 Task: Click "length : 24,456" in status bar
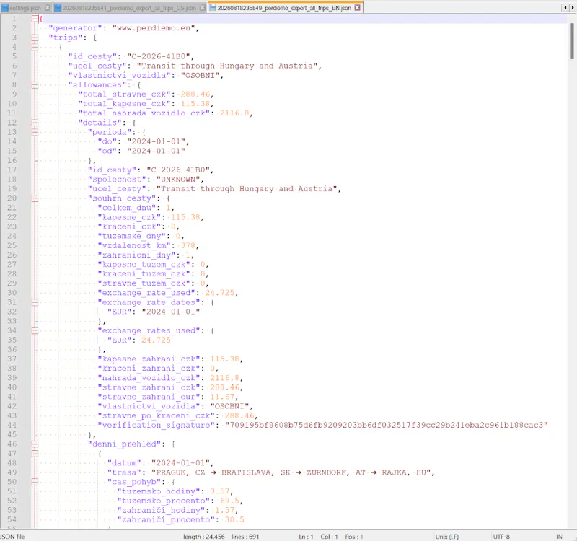204,537
